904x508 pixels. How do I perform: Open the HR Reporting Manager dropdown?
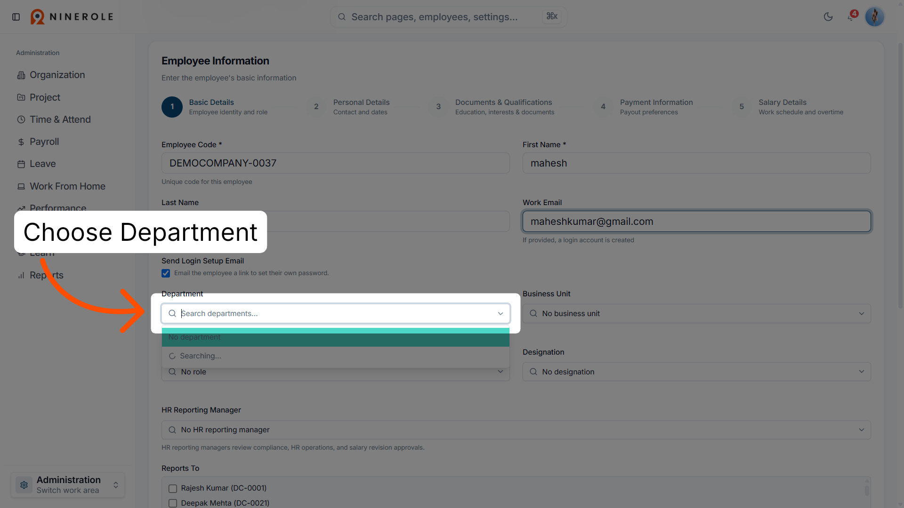(516, 430)
